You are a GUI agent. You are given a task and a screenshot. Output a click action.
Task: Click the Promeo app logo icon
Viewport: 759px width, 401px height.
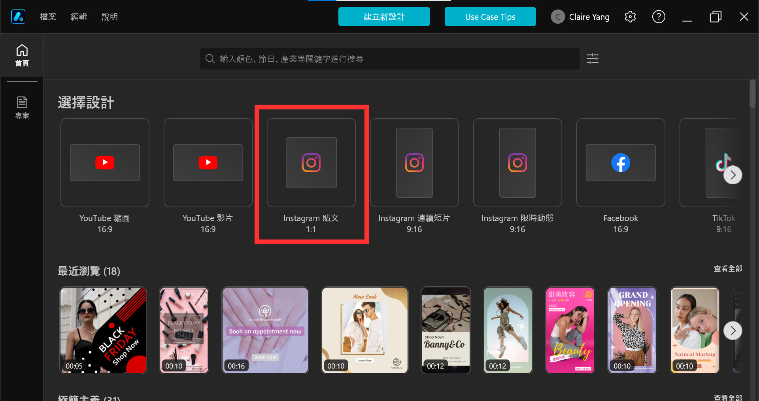pyautogui.click(x=18, y=17)
